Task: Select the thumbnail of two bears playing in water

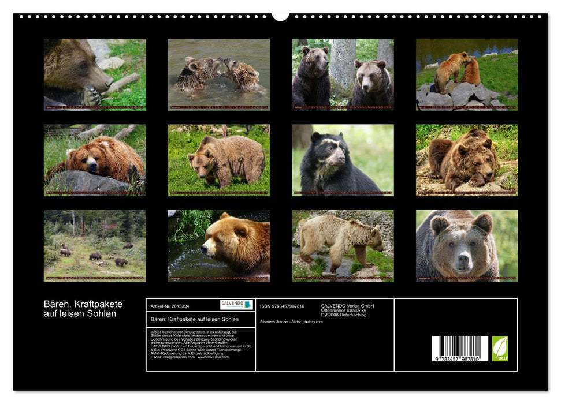Action: click(x=219, y=74)
